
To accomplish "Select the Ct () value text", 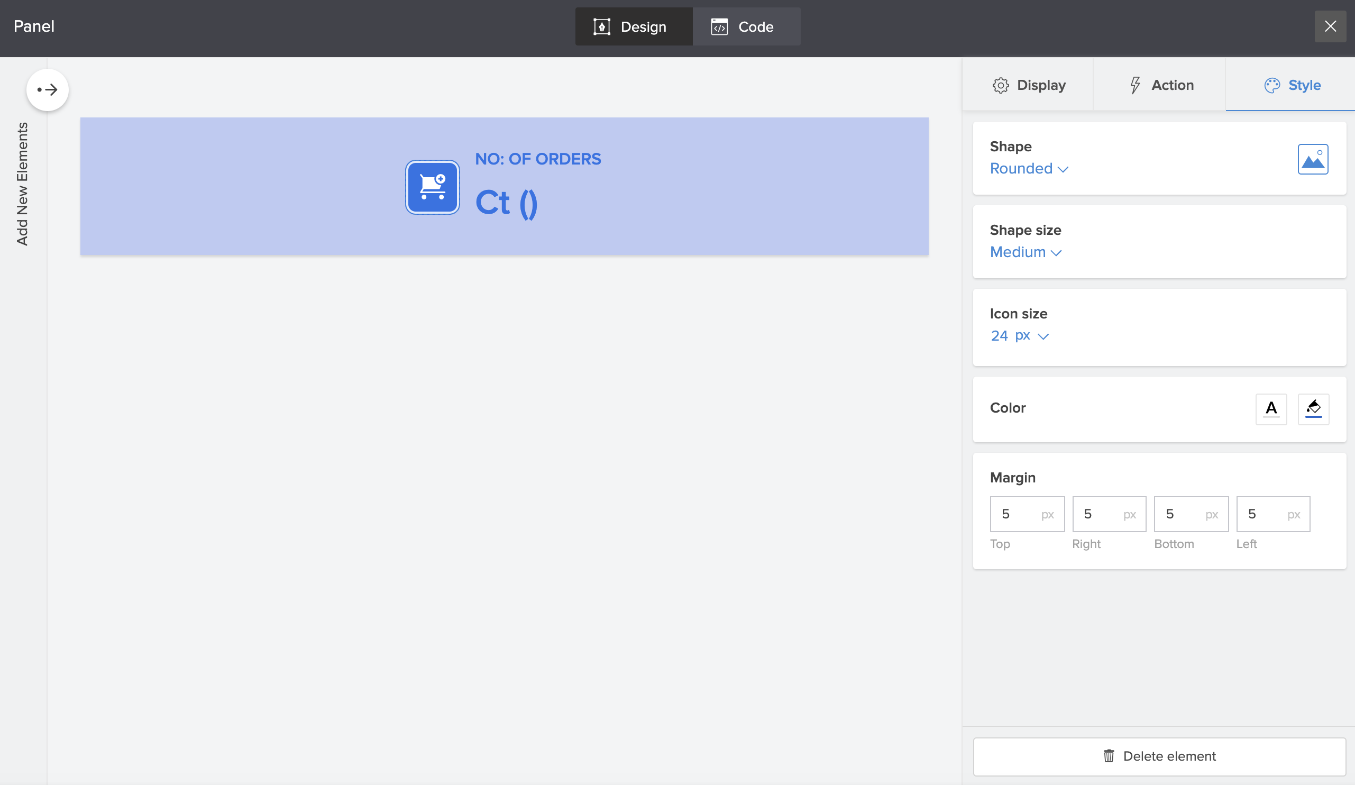I will click(506, 203).
